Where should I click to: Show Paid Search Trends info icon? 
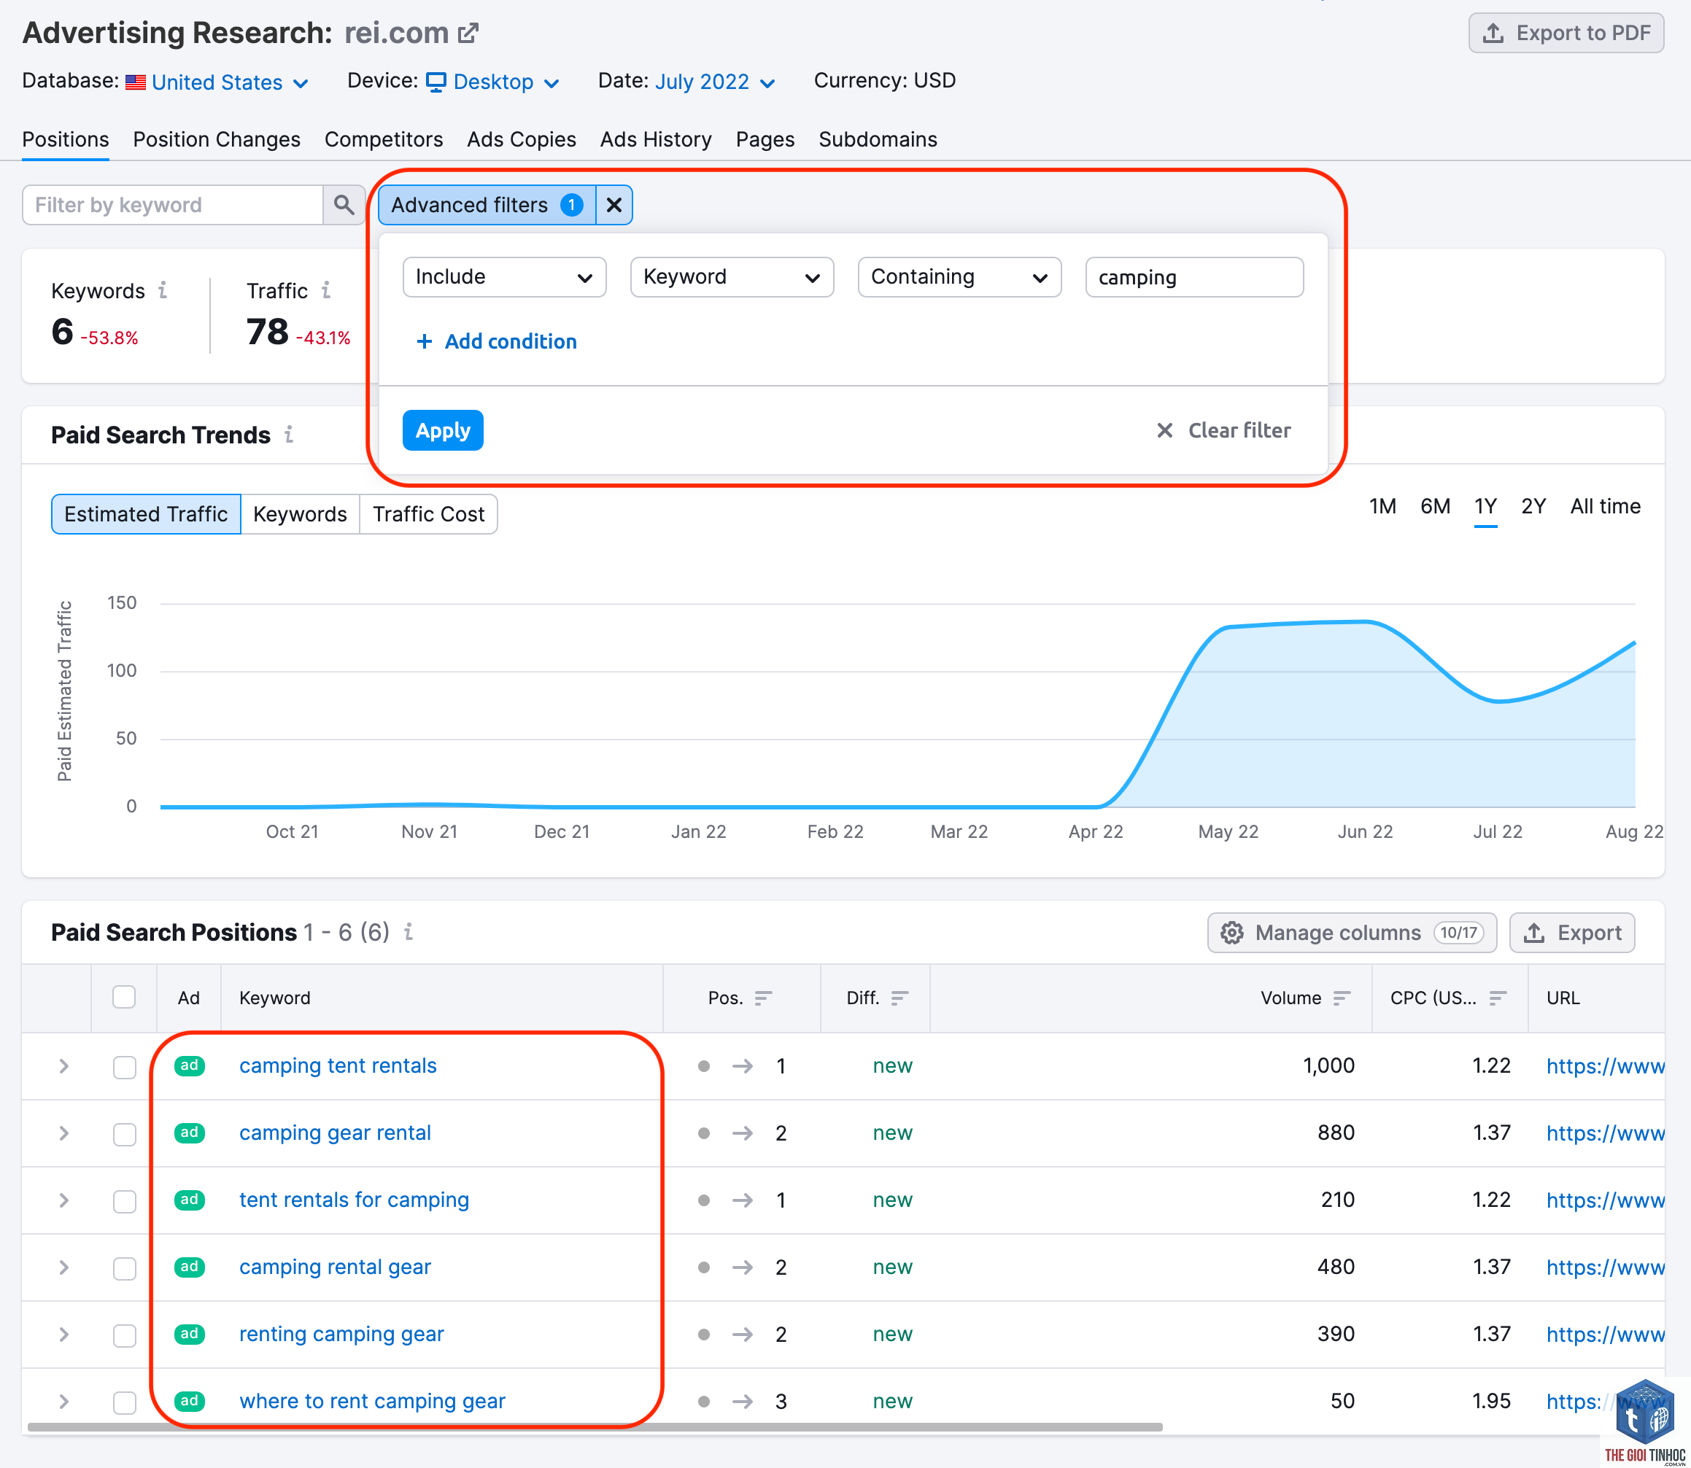289,434
